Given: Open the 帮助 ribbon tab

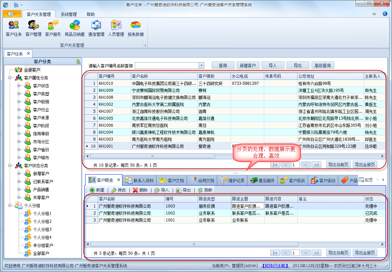Looking at the screenshot, I should pos(91,14).
